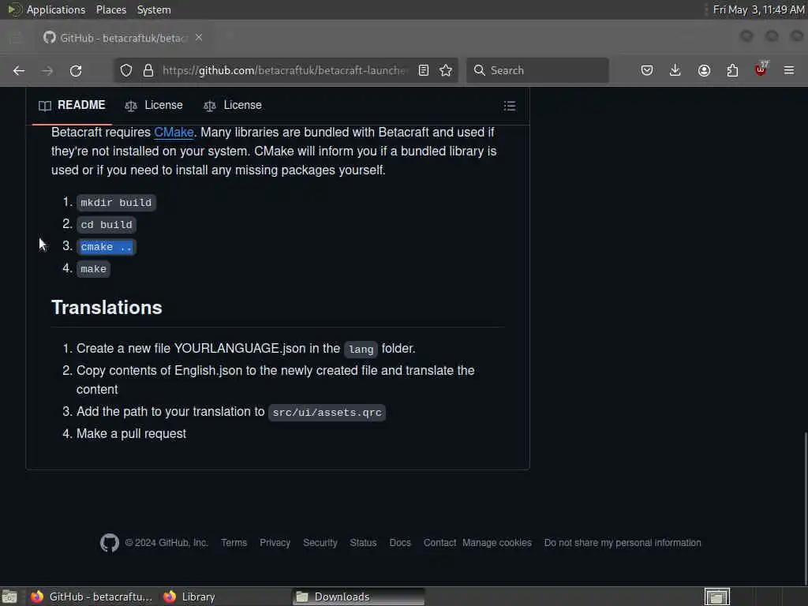The width and height of the screenshot is (808, 606).
Task: Open the Contact footer link
Action: [440, 543]
